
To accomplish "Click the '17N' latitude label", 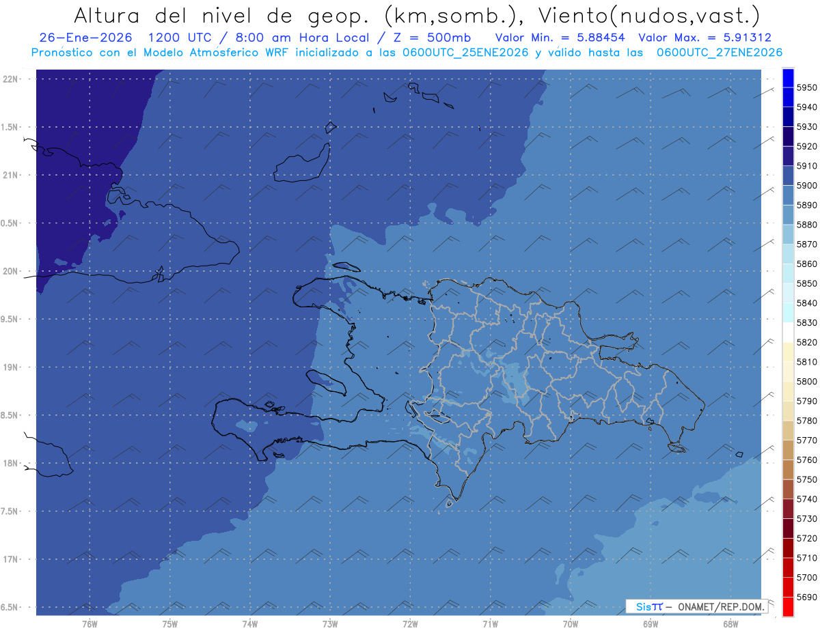I will [x=11, y=559].
